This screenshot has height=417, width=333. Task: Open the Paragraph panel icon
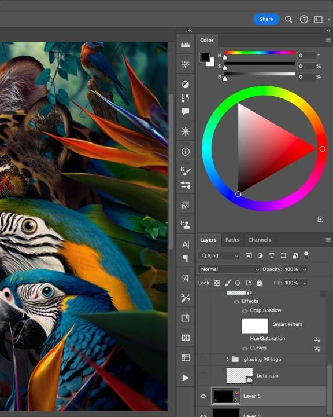[186, 258]
